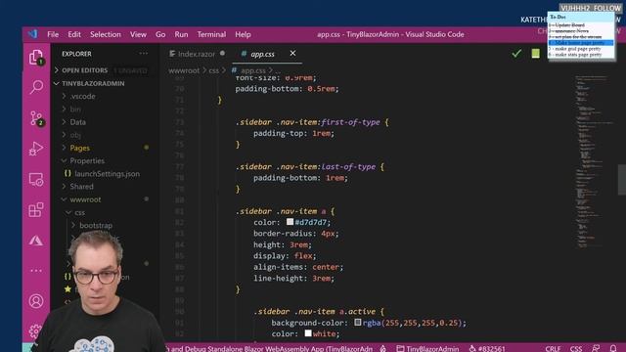Change CSS language mode in status bar

pos(576,348)
